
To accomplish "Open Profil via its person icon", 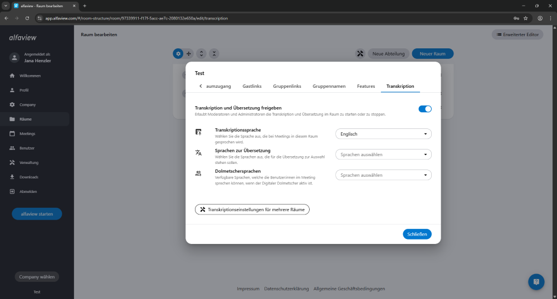I will (x=12, y=90).
